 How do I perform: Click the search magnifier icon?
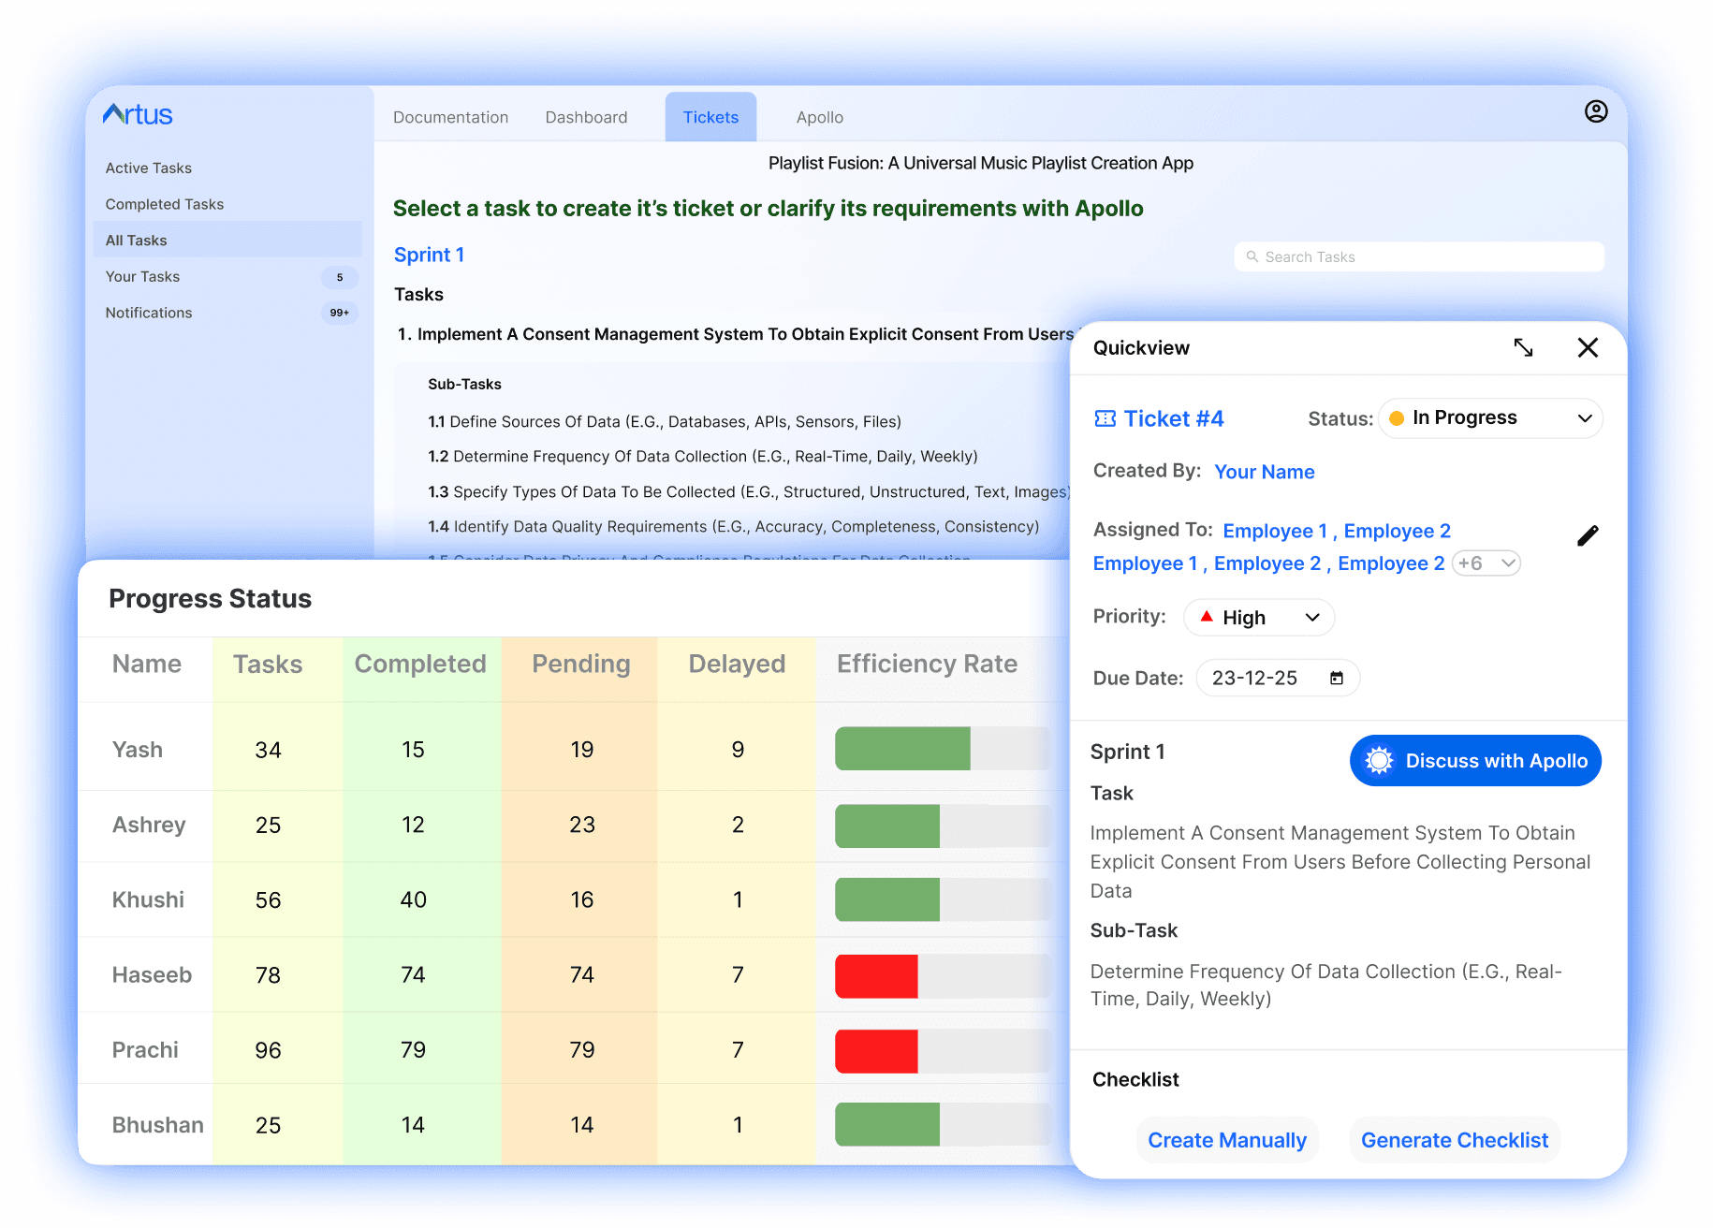pos(1252,256)
